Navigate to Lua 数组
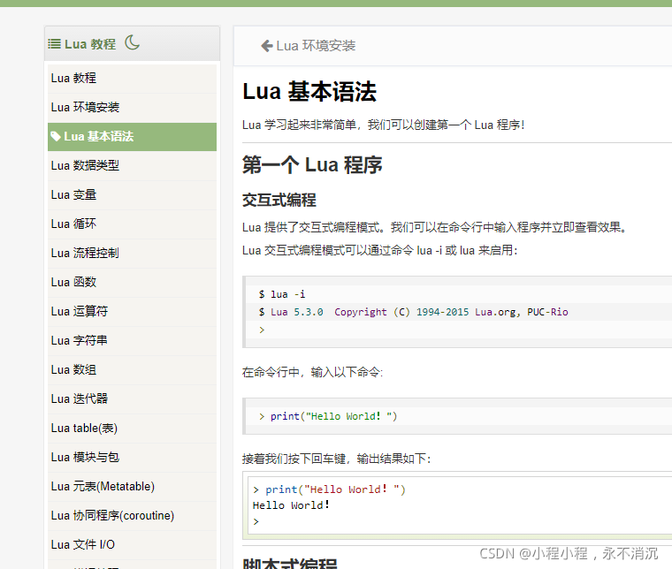 coord(132,369)
